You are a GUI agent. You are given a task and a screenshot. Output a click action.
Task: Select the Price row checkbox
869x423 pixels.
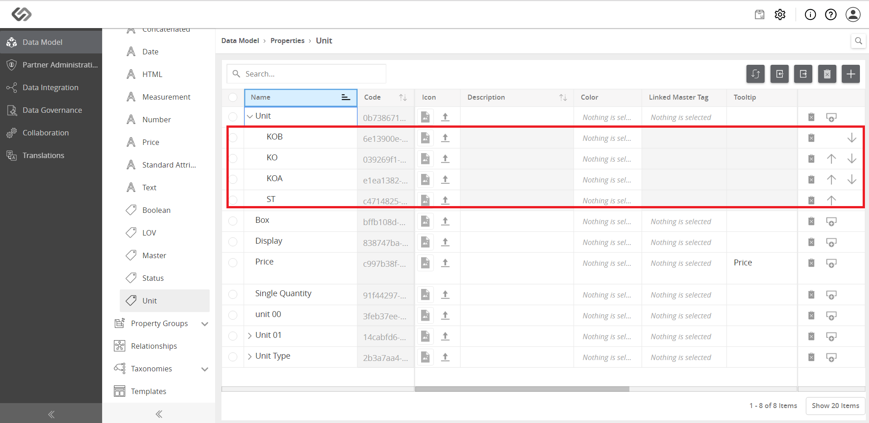(233, 263)
